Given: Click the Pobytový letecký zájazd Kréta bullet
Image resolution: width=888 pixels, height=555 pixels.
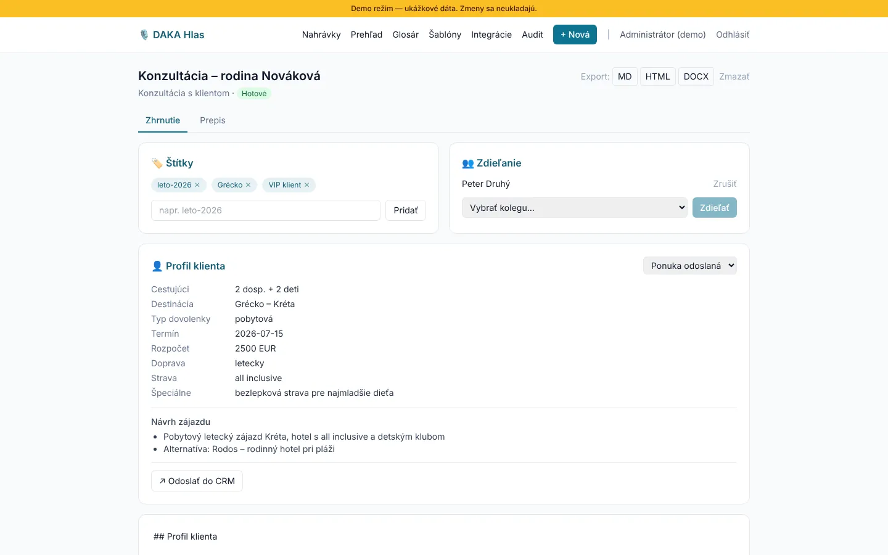Looking at the screenshot, I should (304, 437).
